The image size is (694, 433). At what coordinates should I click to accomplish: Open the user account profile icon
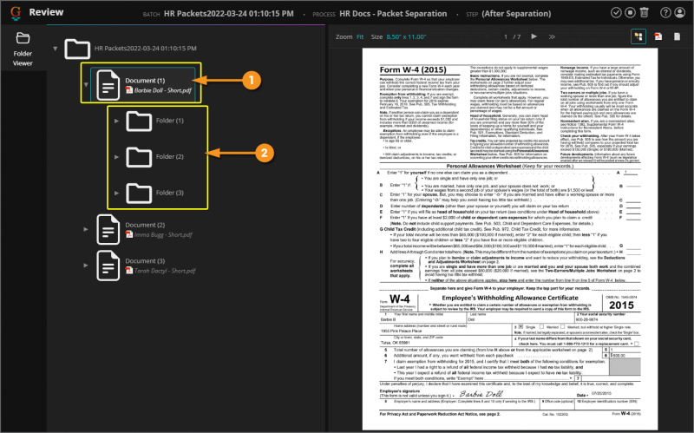[679, 13]
